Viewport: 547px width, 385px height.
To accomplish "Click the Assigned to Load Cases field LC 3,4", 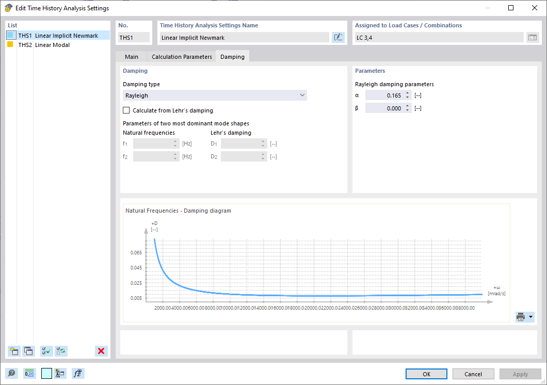I will click(439, 37).
